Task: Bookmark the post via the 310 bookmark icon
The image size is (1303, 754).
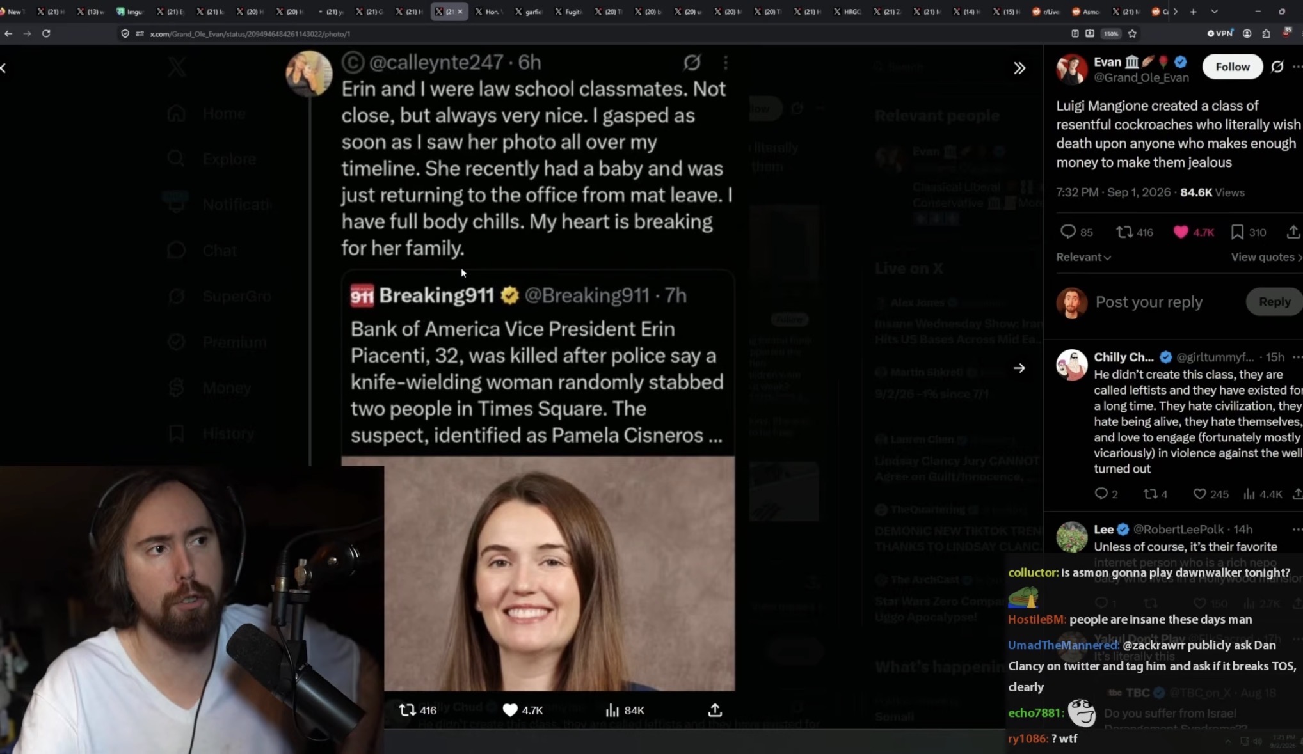Action: click(1237, 232)
